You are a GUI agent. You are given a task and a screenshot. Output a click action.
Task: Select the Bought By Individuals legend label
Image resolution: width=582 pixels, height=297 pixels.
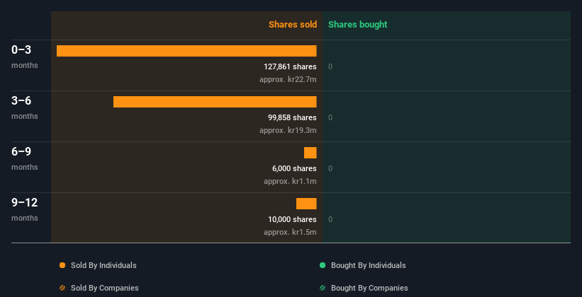[x=368, y=265]
